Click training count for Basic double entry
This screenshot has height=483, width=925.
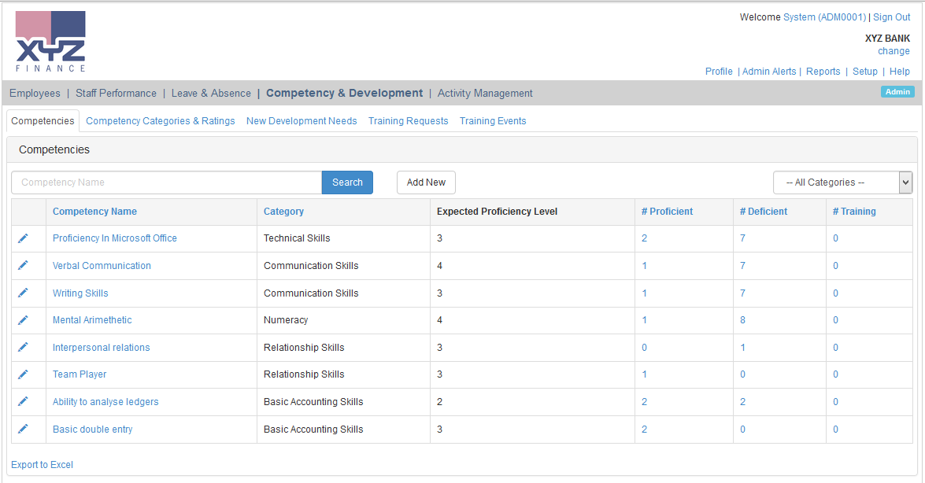pos(835,430)
